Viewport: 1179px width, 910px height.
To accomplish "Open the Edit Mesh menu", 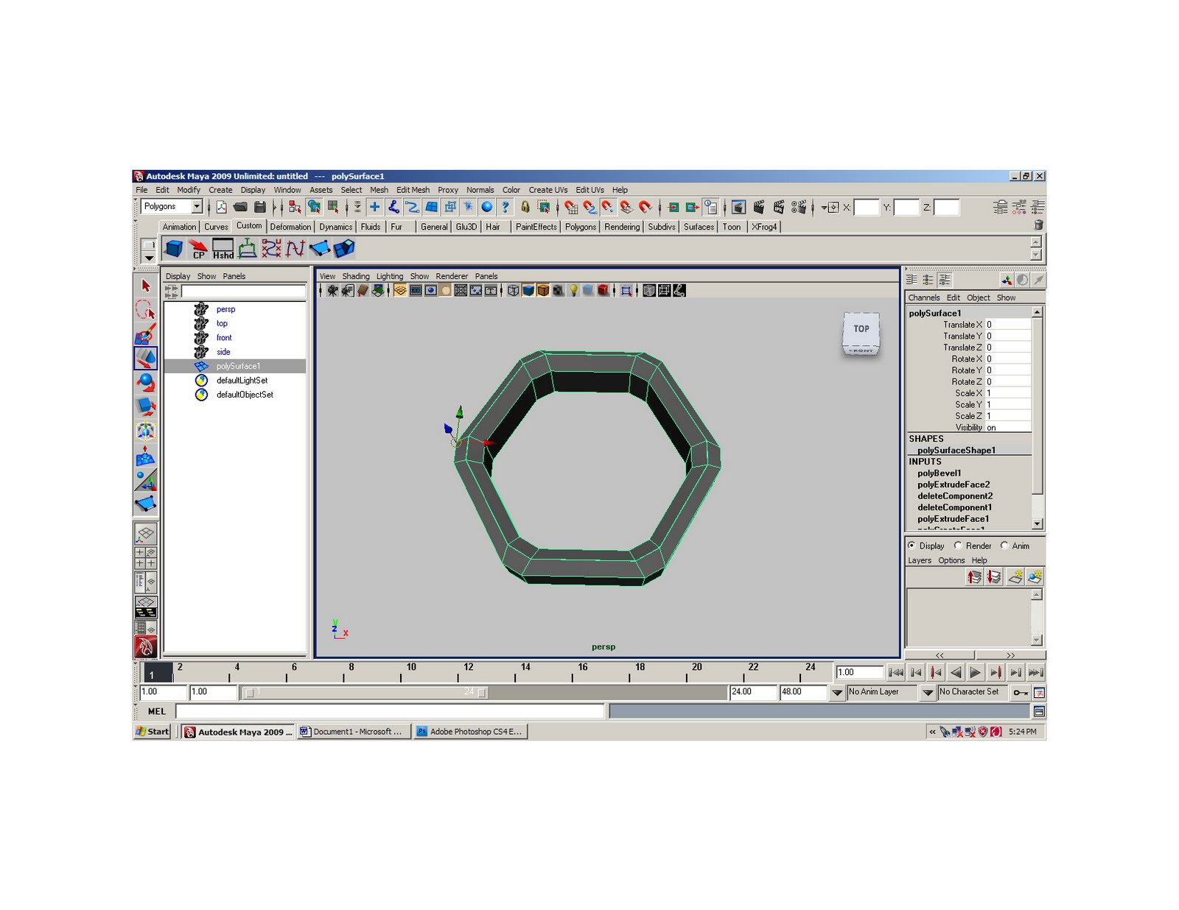I will pos(413,190).
